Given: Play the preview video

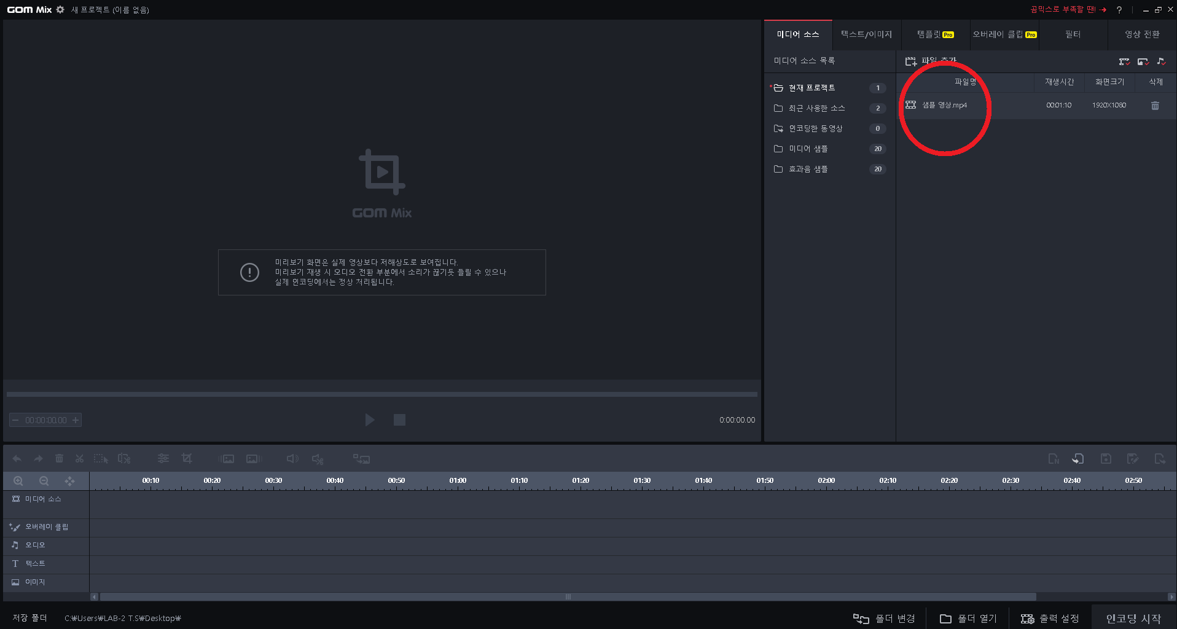Looking at the screenshot, I should 370,420.
